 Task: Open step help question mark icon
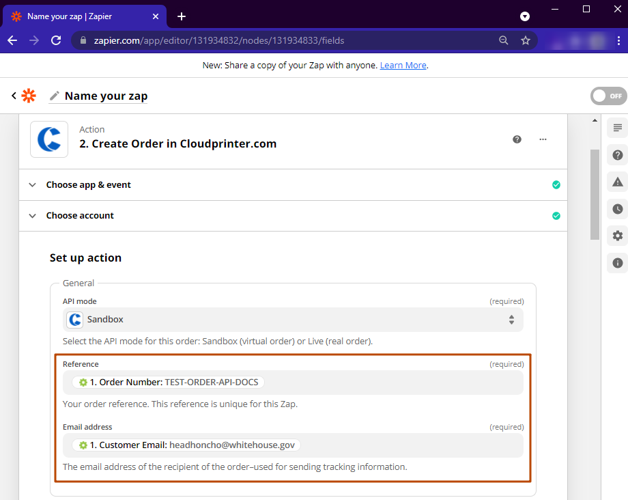(x=517, y=139)
